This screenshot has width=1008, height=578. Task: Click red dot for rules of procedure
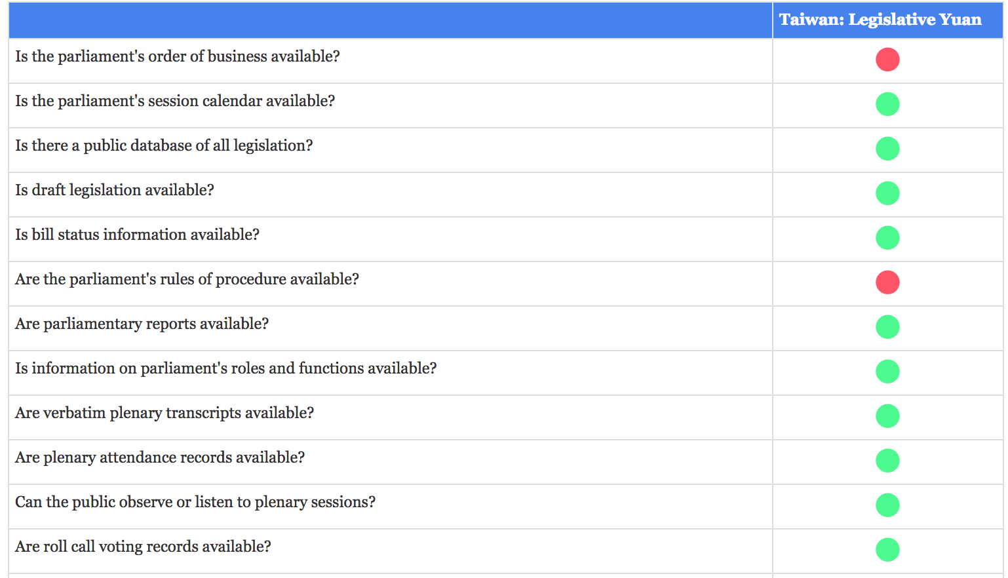tap(887, 282)
